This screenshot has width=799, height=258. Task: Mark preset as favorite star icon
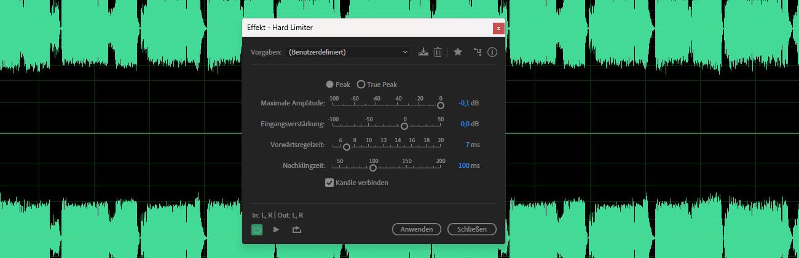tap(458, 52)
